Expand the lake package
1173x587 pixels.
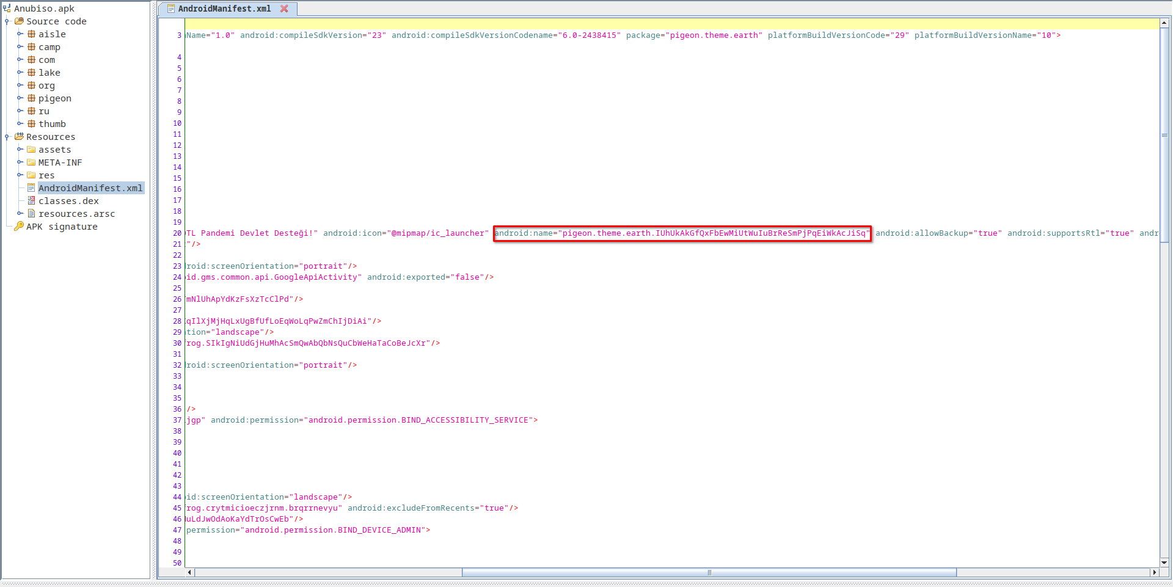tap(20, 73)
